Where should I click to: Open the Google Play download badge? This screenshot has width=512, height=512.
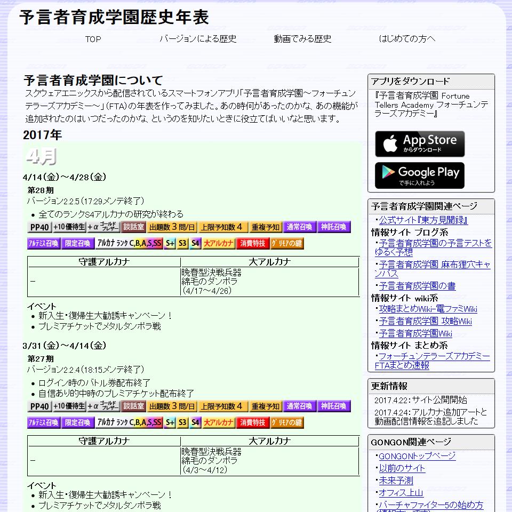(420, 175)
